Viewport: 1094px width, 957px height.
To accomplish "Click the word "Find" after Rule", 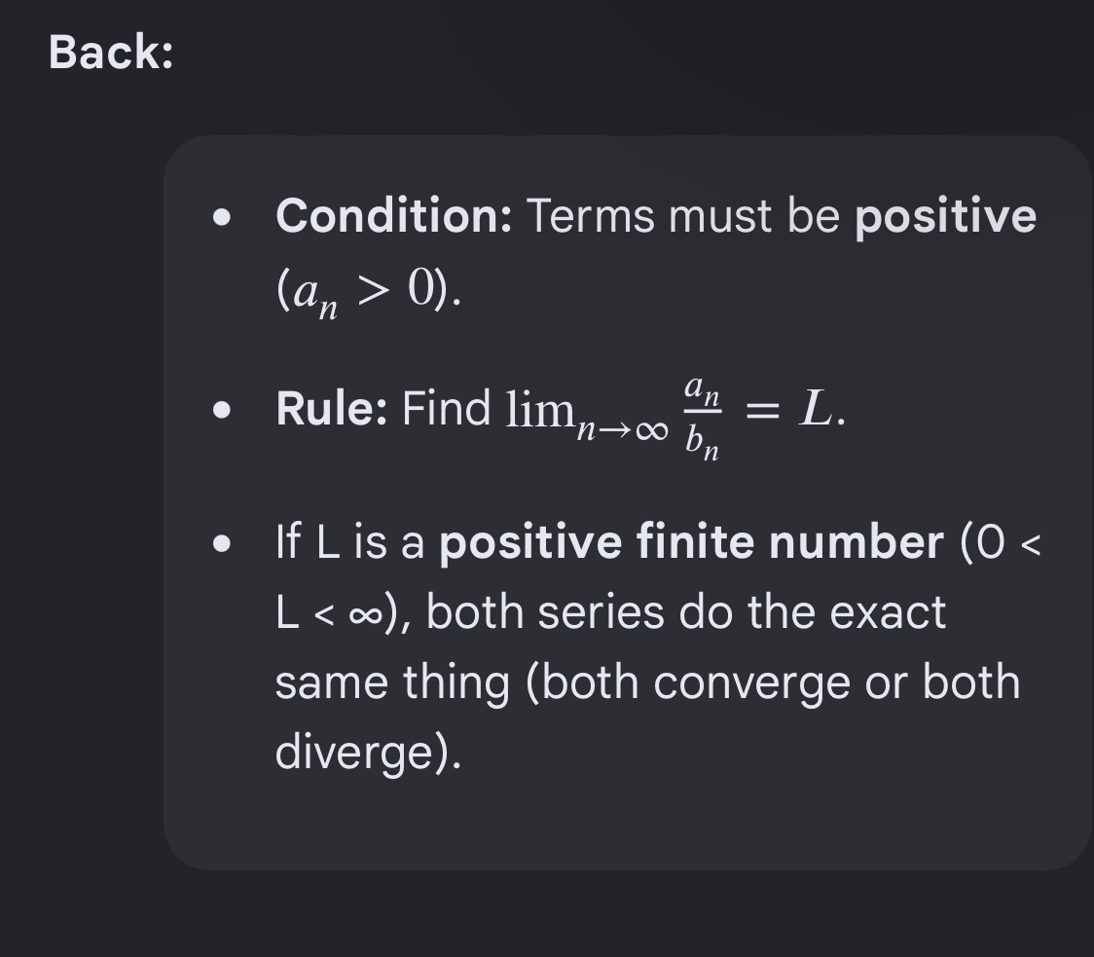I will (447, 408).
